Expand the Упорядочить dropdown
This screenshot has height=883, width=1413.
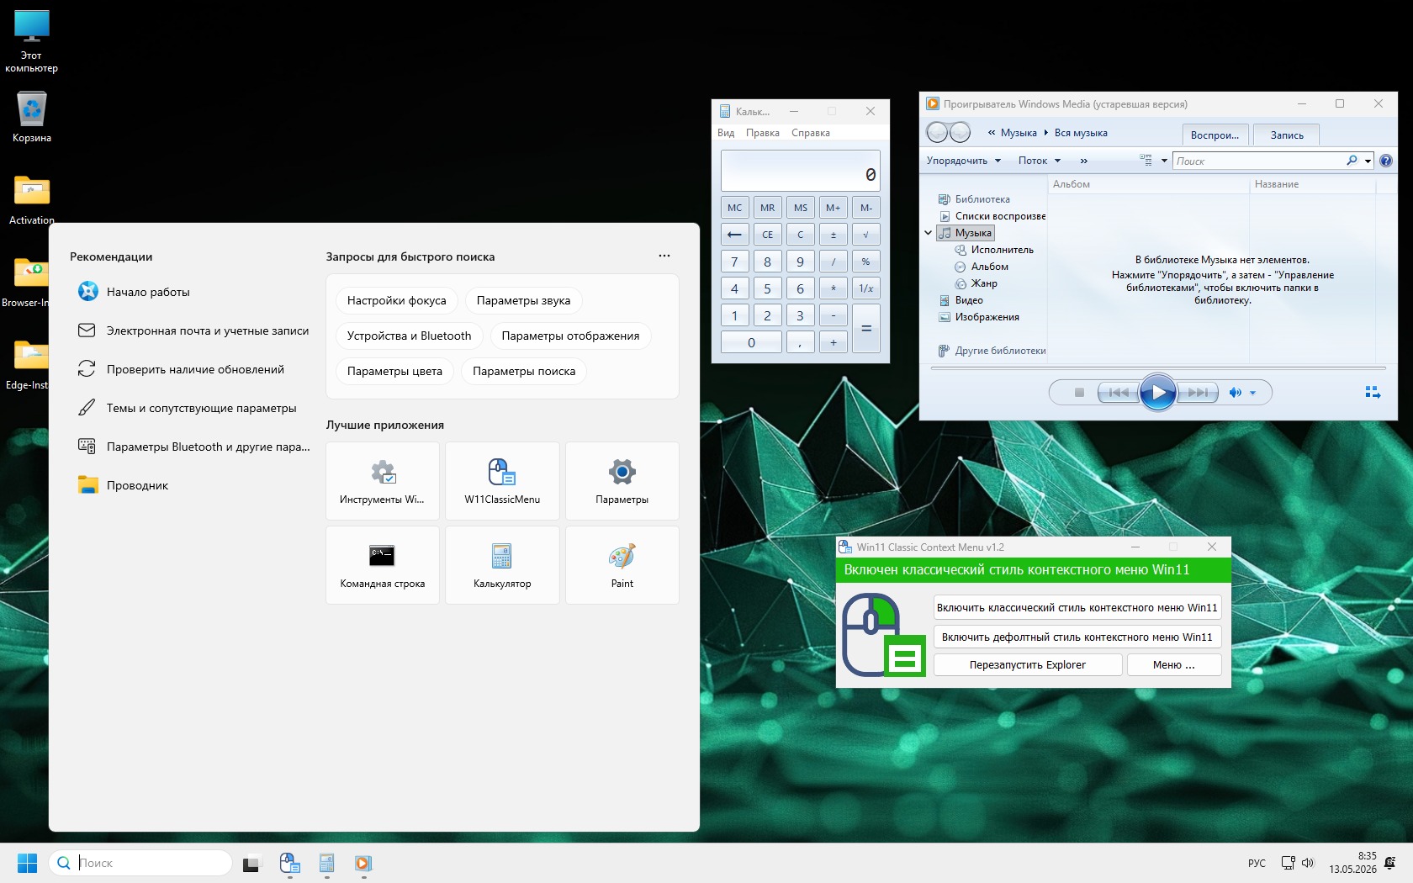click(x=964, y=161)
